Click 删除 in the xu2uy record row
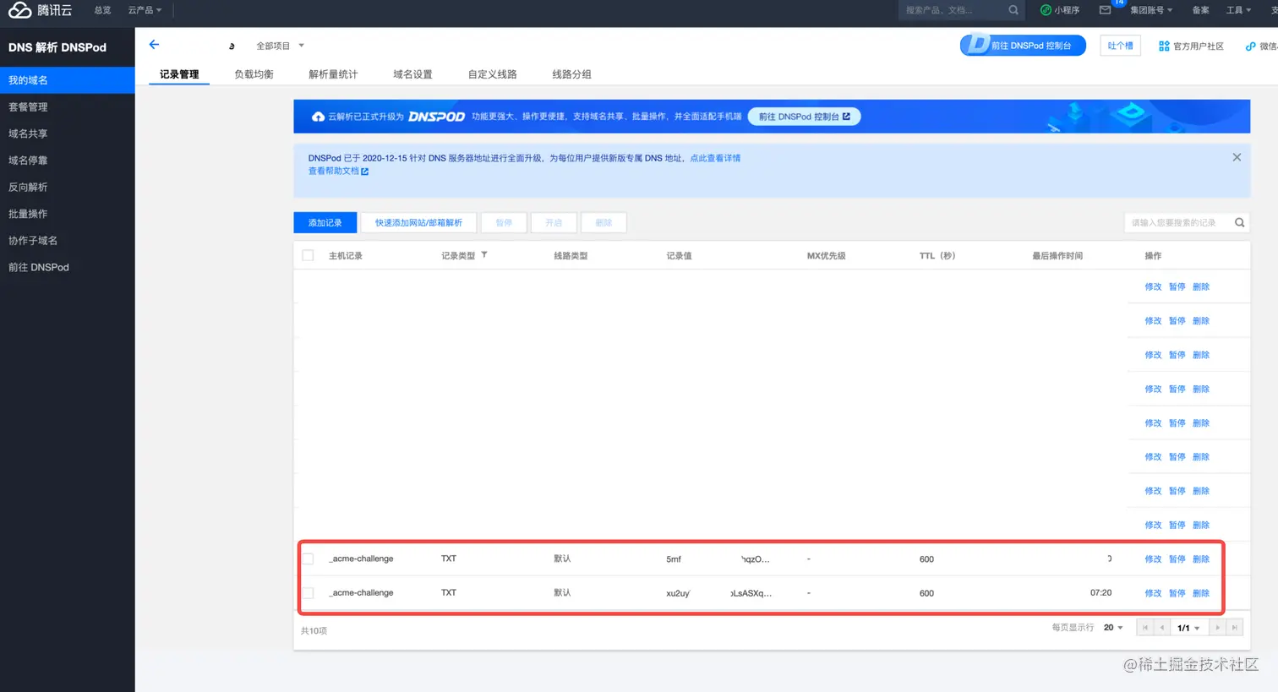 click(1201, 593)
